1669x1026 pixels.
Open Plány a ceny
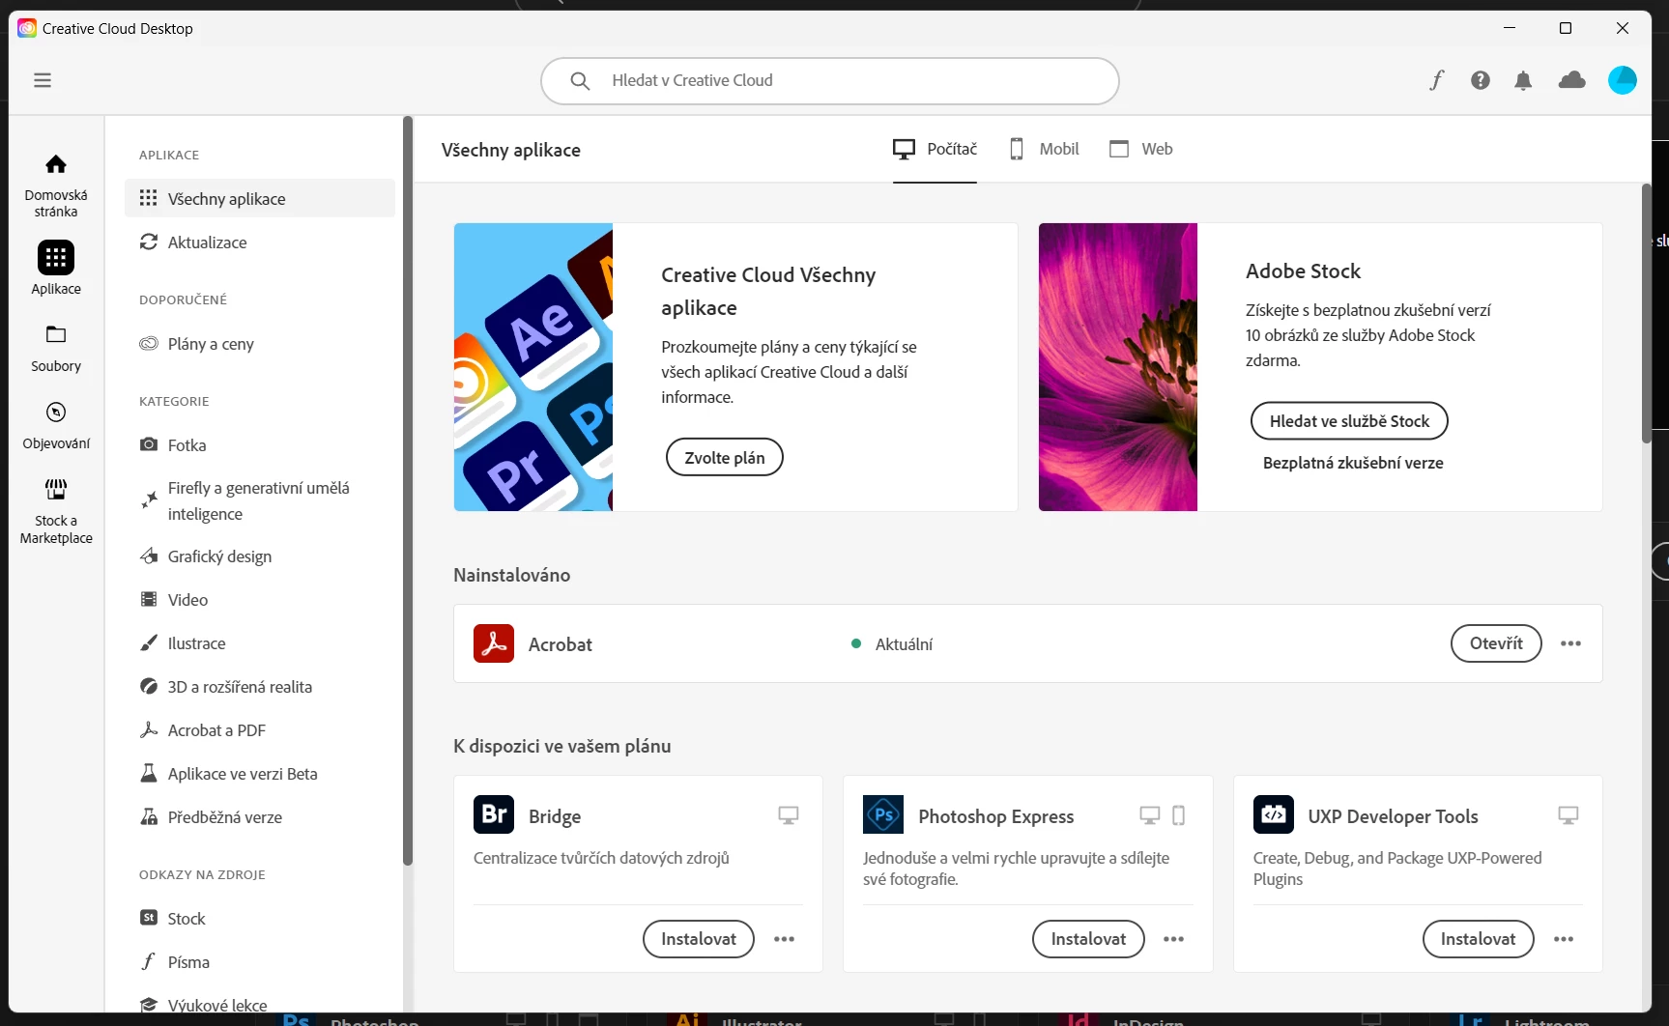click(x=260, y=343)
